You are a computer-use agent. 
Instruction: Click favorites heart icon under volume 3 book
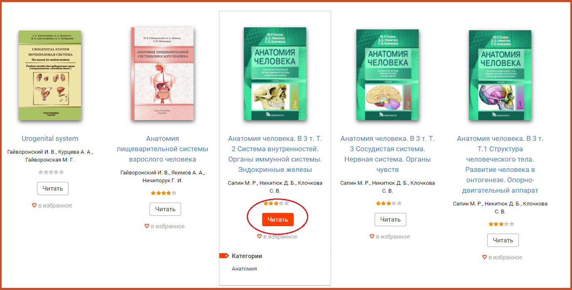pyautogui.click(x=372, y=237)
